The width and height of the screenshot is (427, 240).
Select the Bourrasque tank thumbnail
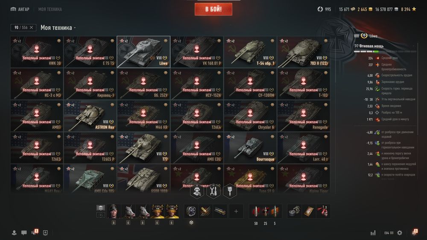(x=250, y=147)
